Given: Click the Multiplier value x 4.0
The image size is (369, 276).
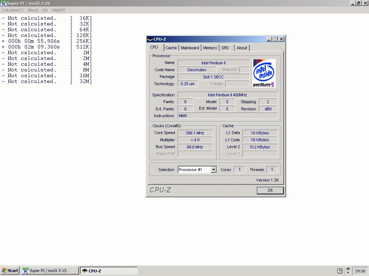Looking at the screenshot, I should 195,140.
